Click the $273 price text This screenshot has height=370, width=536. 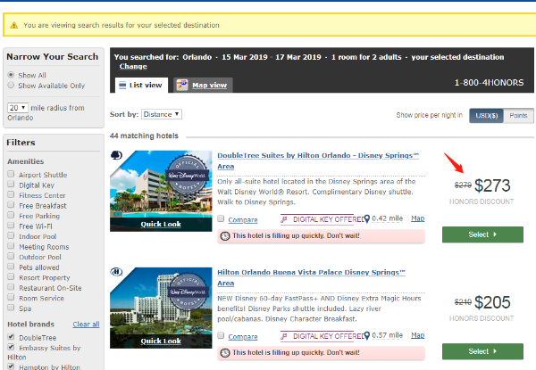(492, 185)
